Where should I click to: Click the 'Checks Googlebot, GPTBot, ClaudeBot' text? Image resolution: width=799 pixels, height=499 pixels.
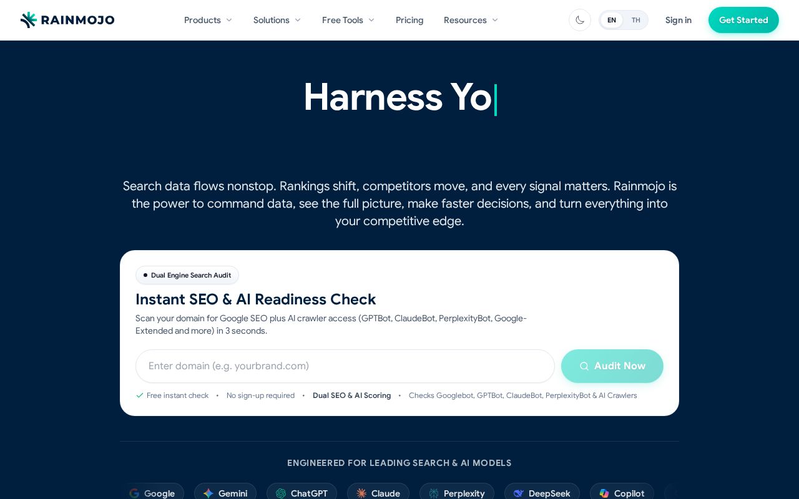[523, 395]
